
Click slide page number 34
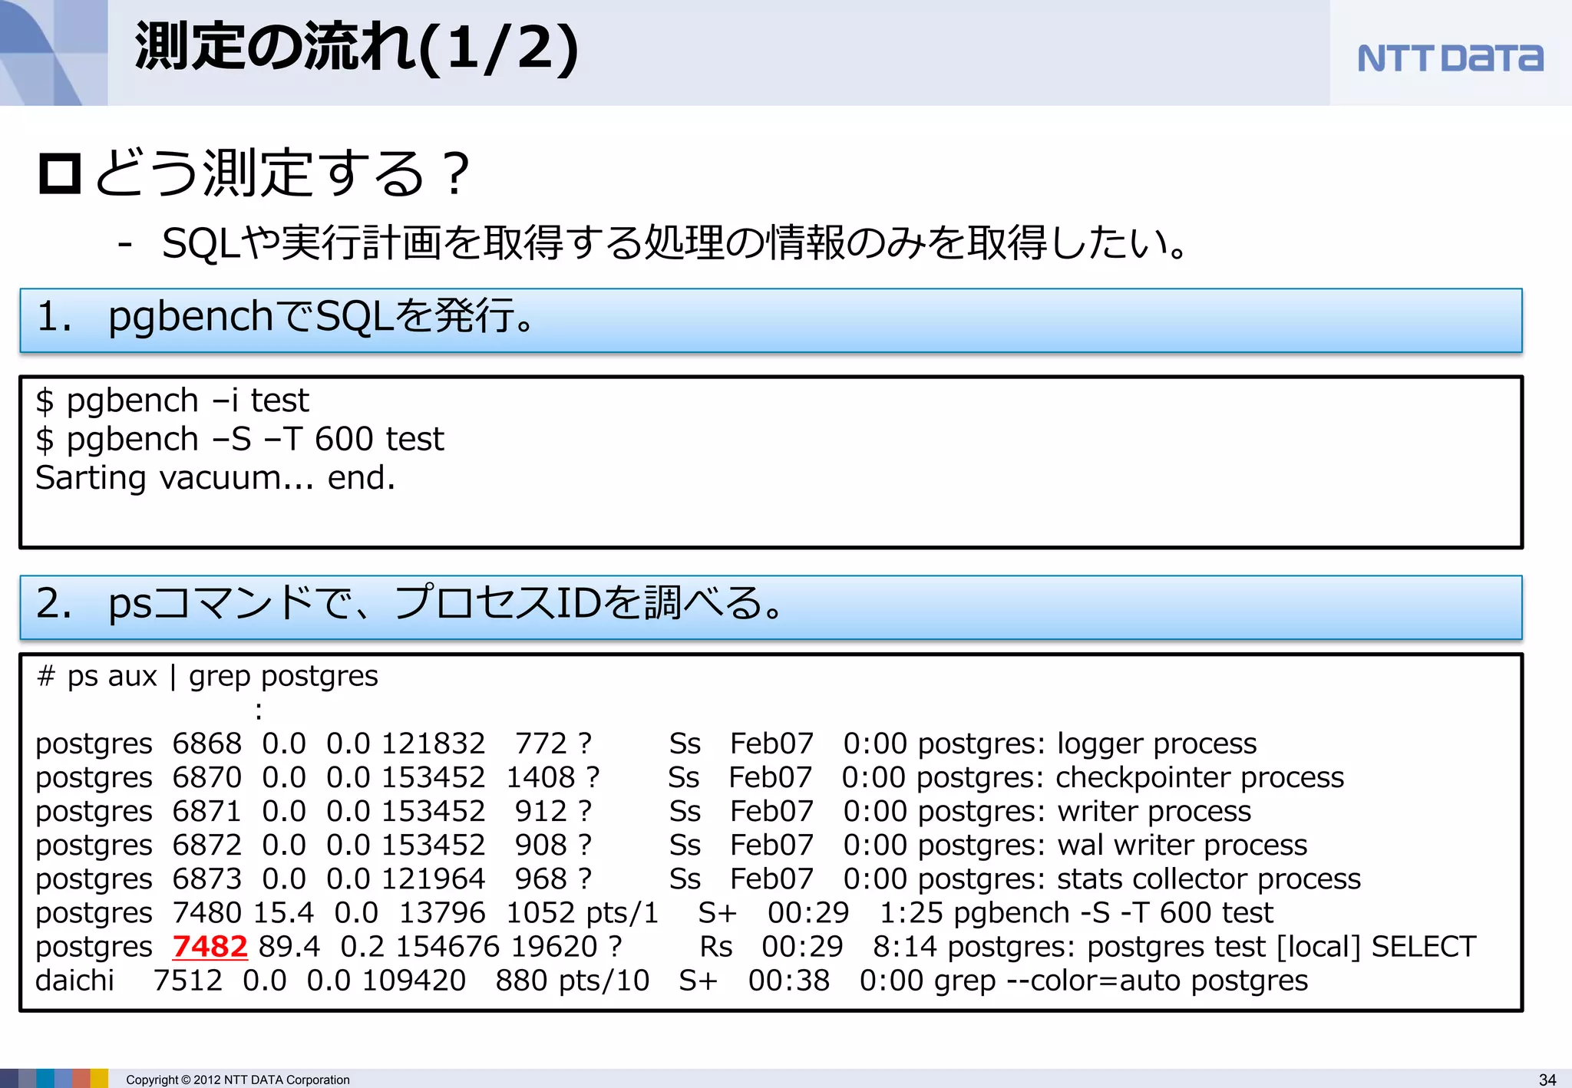tap(1547, 1080)
